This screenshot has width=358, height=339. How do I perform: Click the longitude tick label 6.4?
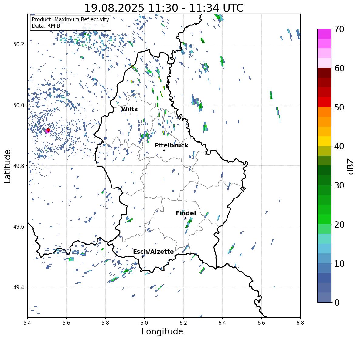(x=222, y=323)
